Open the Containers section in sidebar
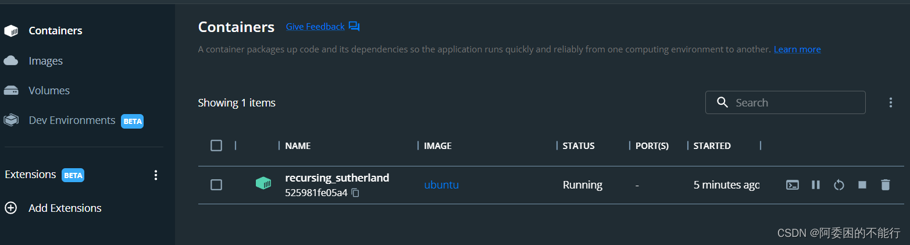 click(x=55, y=31)
